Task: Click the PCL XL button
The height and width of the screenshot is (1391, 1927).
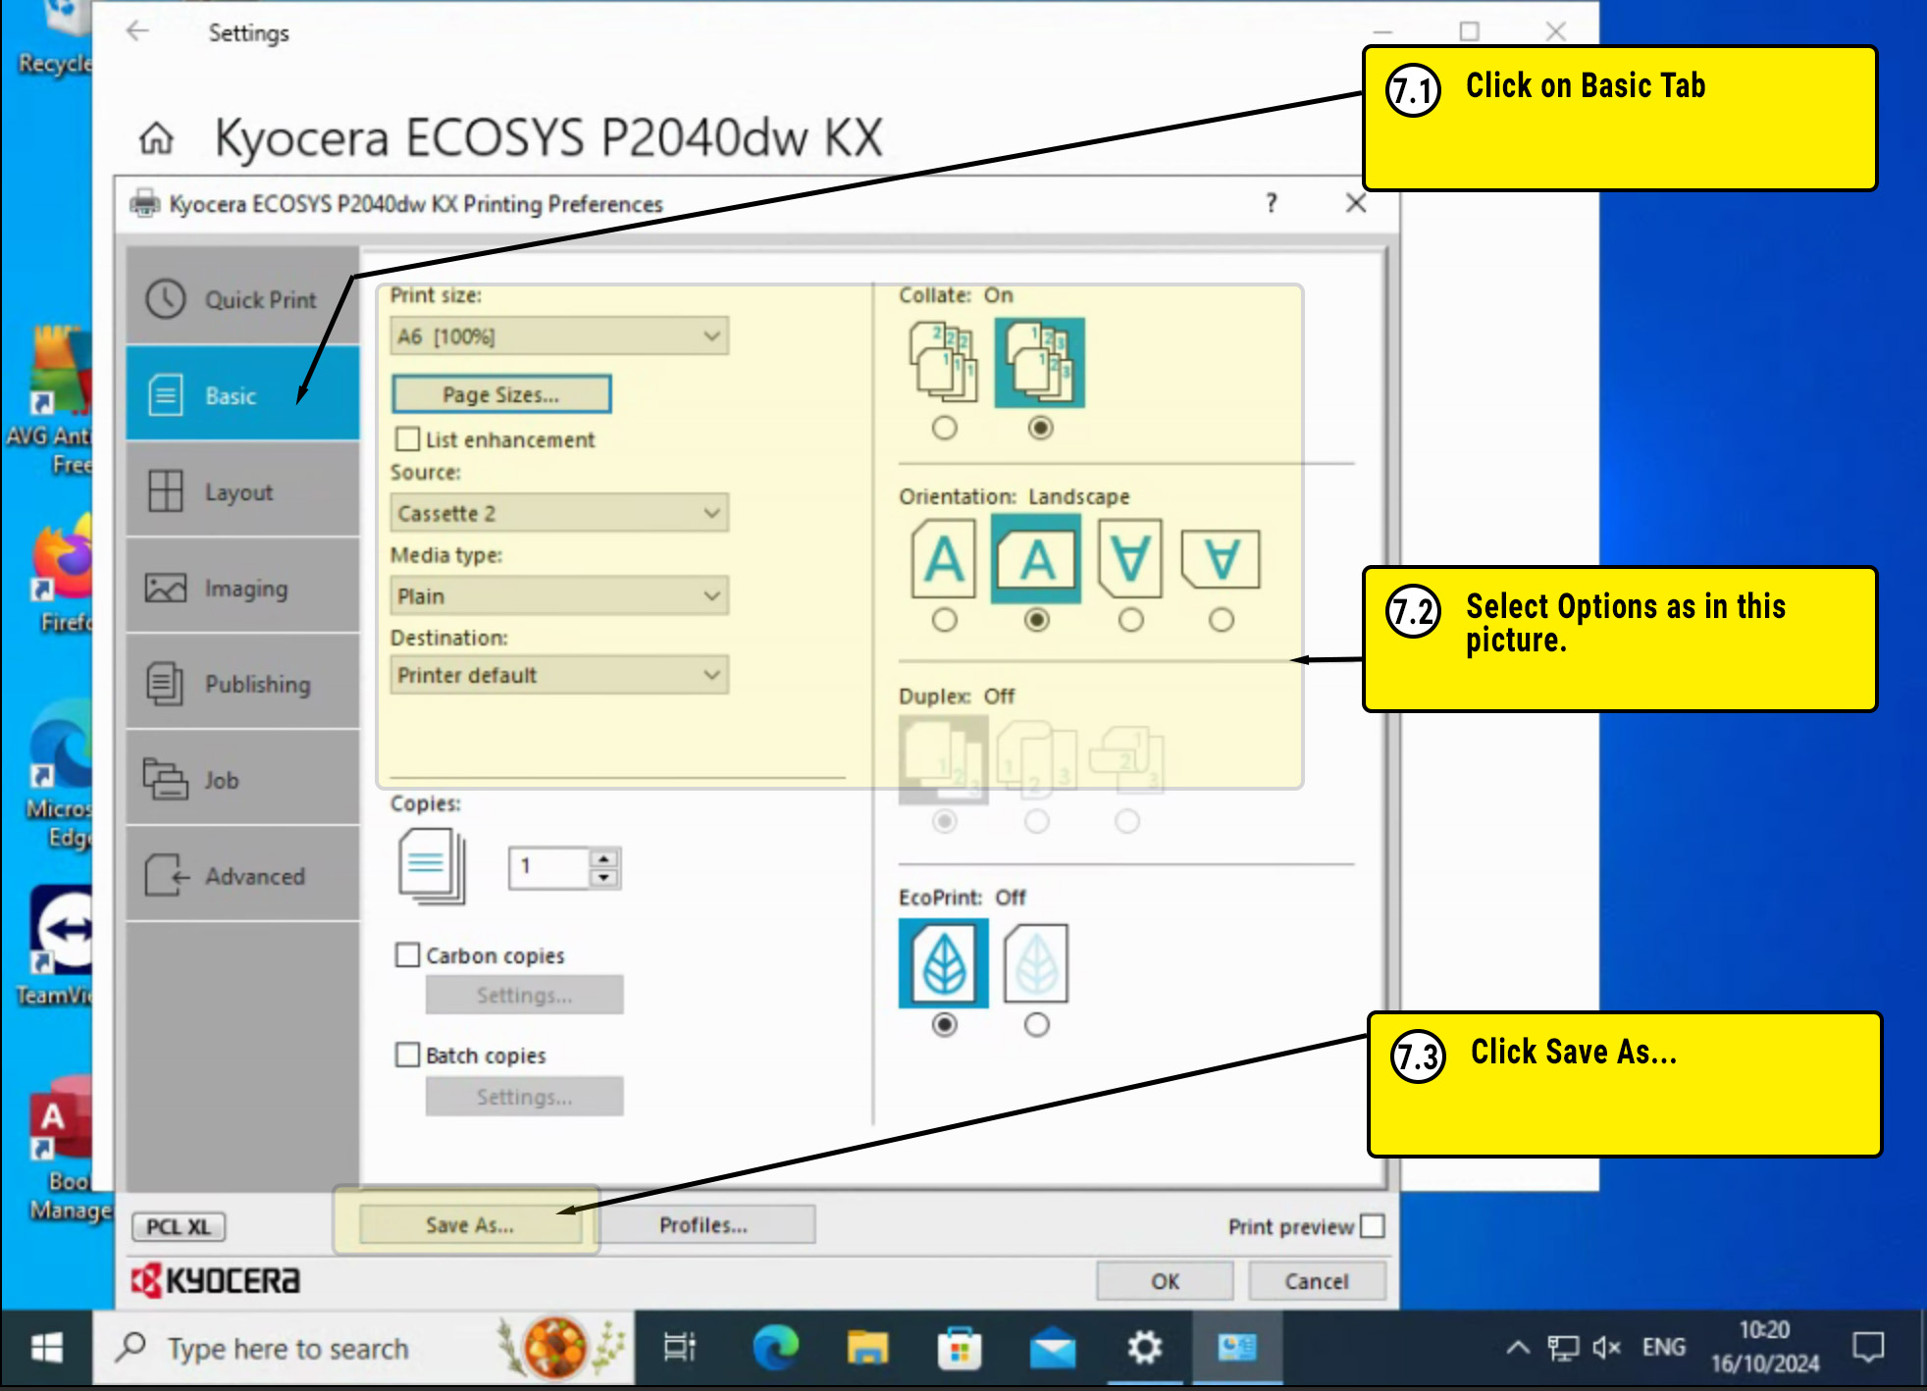Action: (x=179, y=1226)
